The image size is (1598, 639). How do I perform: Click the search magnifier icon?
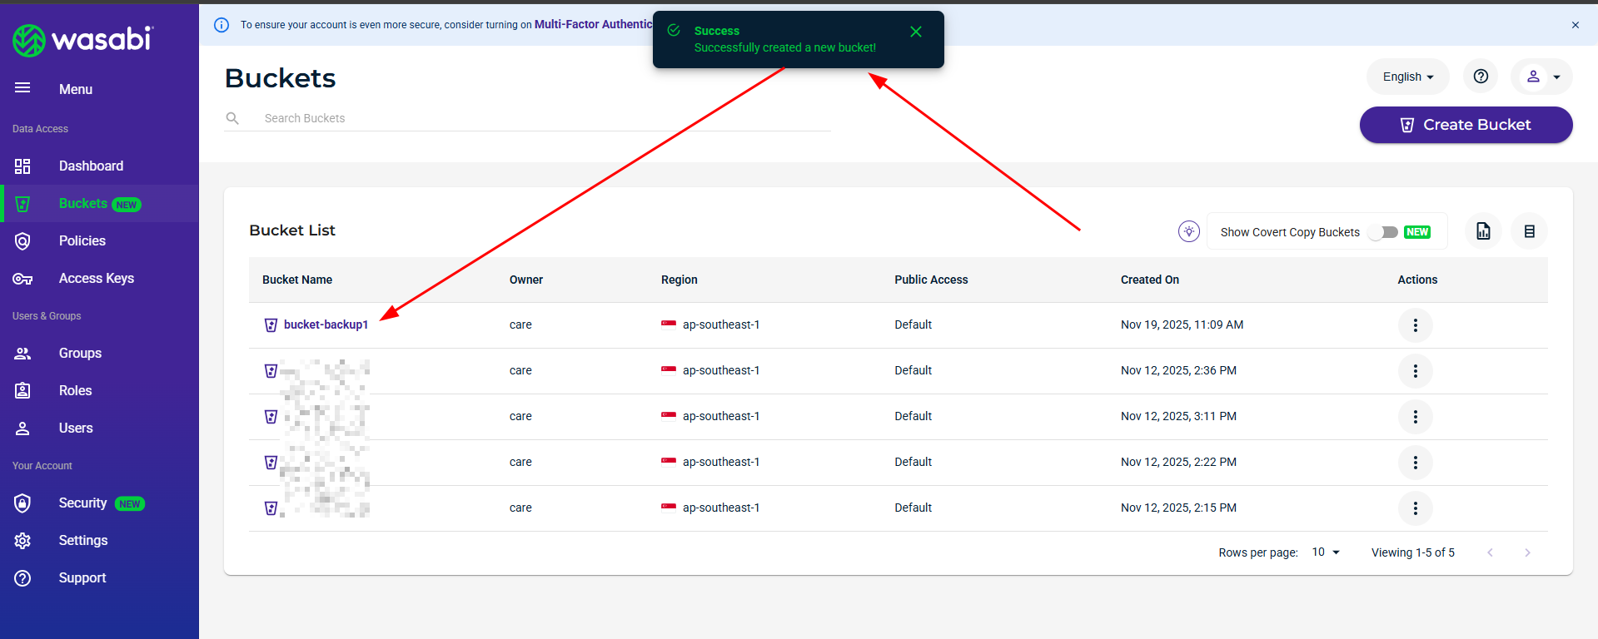tap(232, 118)
